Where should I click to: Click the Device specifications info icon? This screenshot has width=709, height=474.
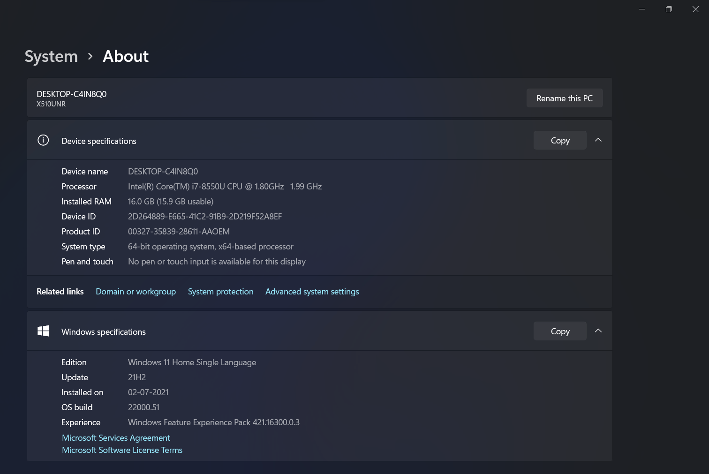point(43,140)
